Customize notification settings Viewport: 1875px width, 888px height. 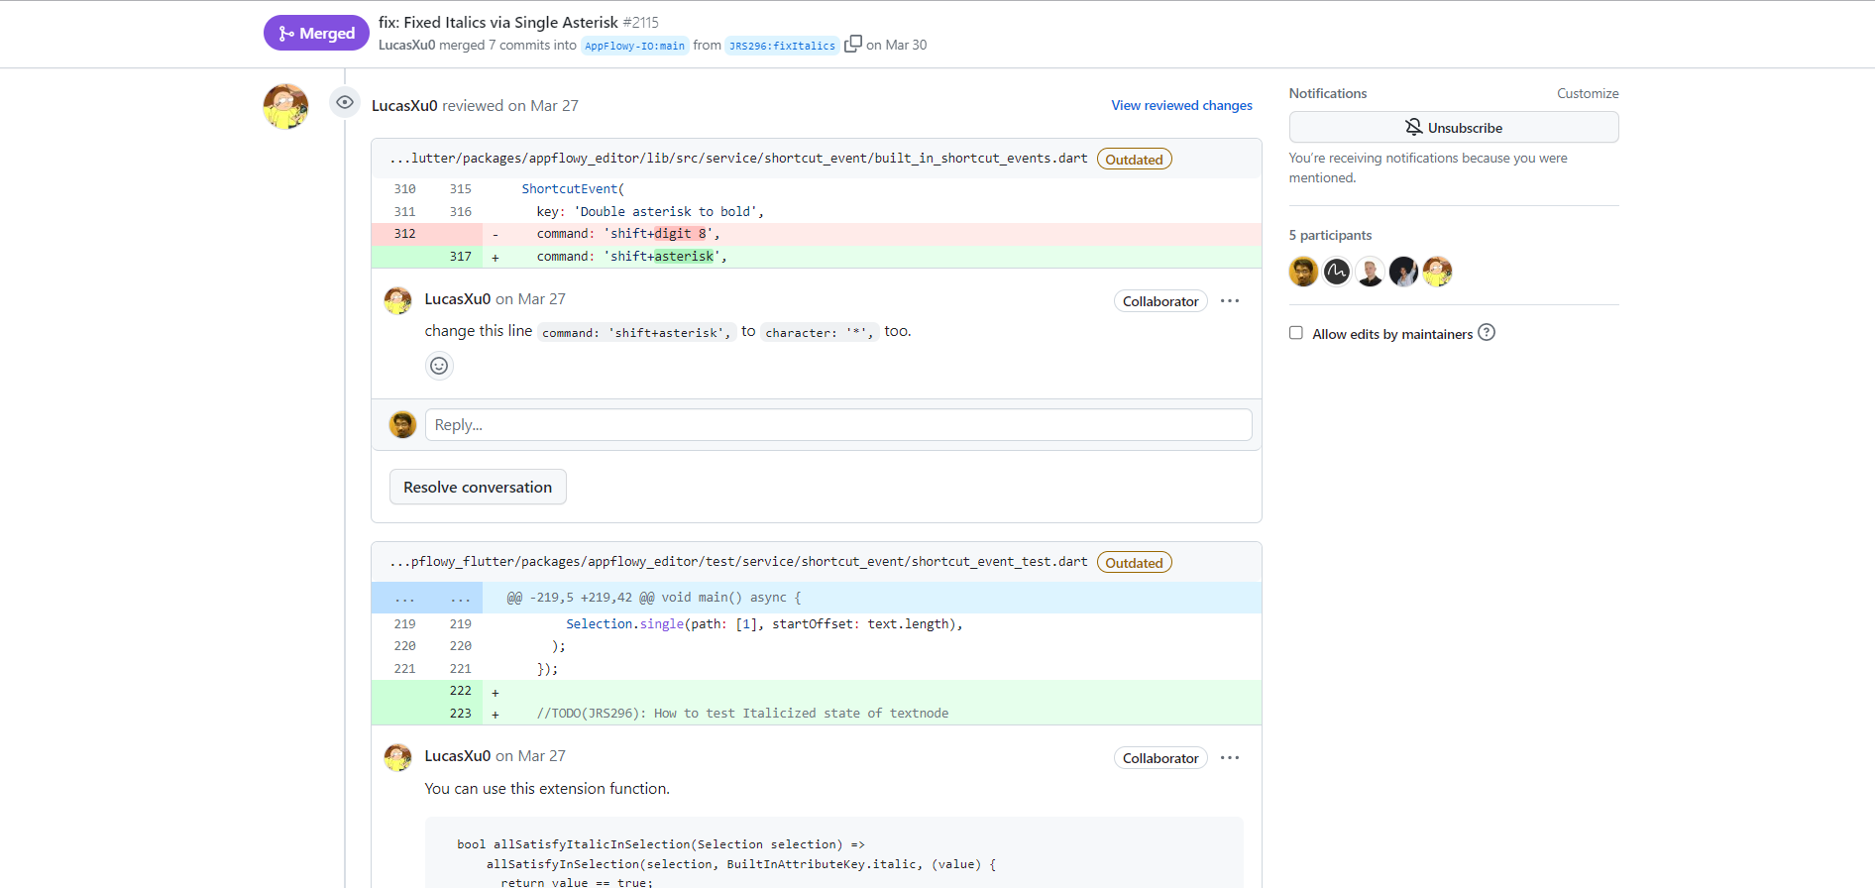coord(1588,93)
